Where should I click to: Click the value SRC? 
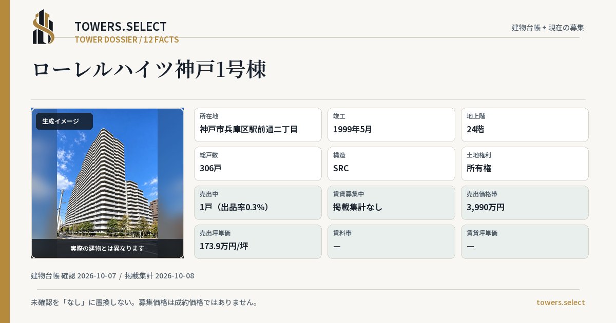coord(341,168)
